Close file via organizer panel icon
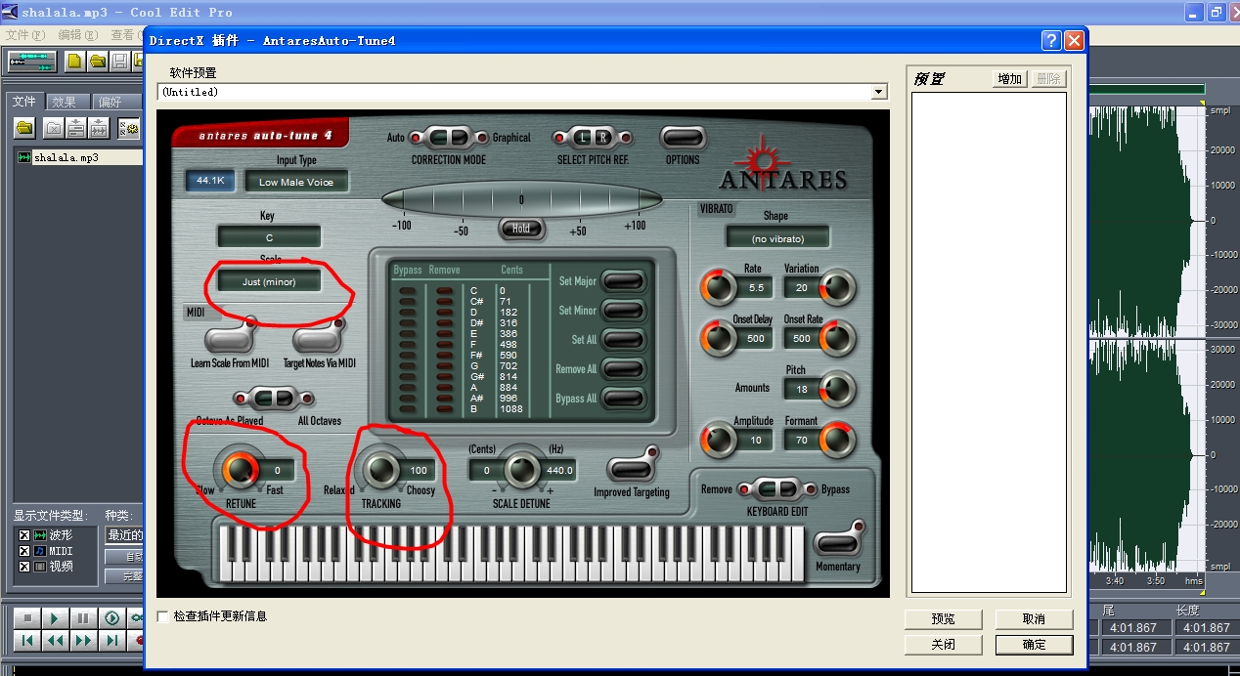The image size is (1240, 676). click(54, 128)
